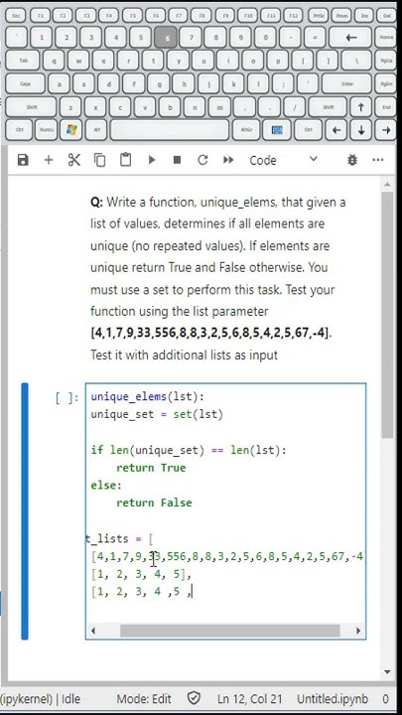Select the cell via its blue collapser bar
This screenshot has width=402, height=715.
pyautogui.click(x=25, y=510)
